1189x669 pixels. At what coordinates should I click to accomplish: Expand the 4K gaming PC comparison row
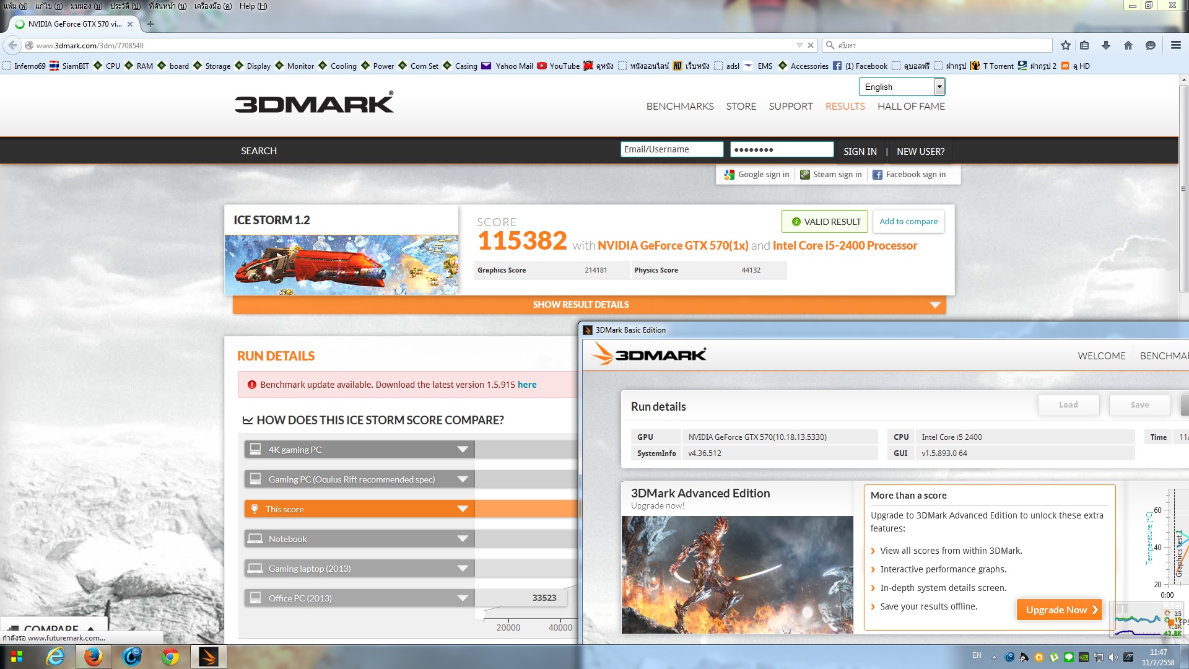[462, 450]
